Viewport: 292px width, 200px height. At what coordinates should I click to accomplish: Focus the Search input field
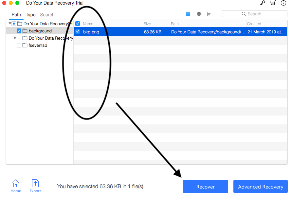tap(255, 14)
